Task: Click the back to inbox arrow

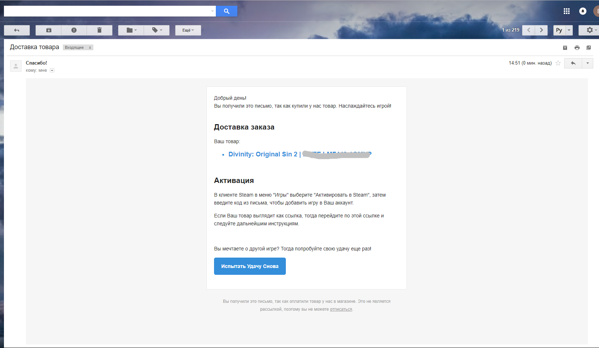Action: 17,30
